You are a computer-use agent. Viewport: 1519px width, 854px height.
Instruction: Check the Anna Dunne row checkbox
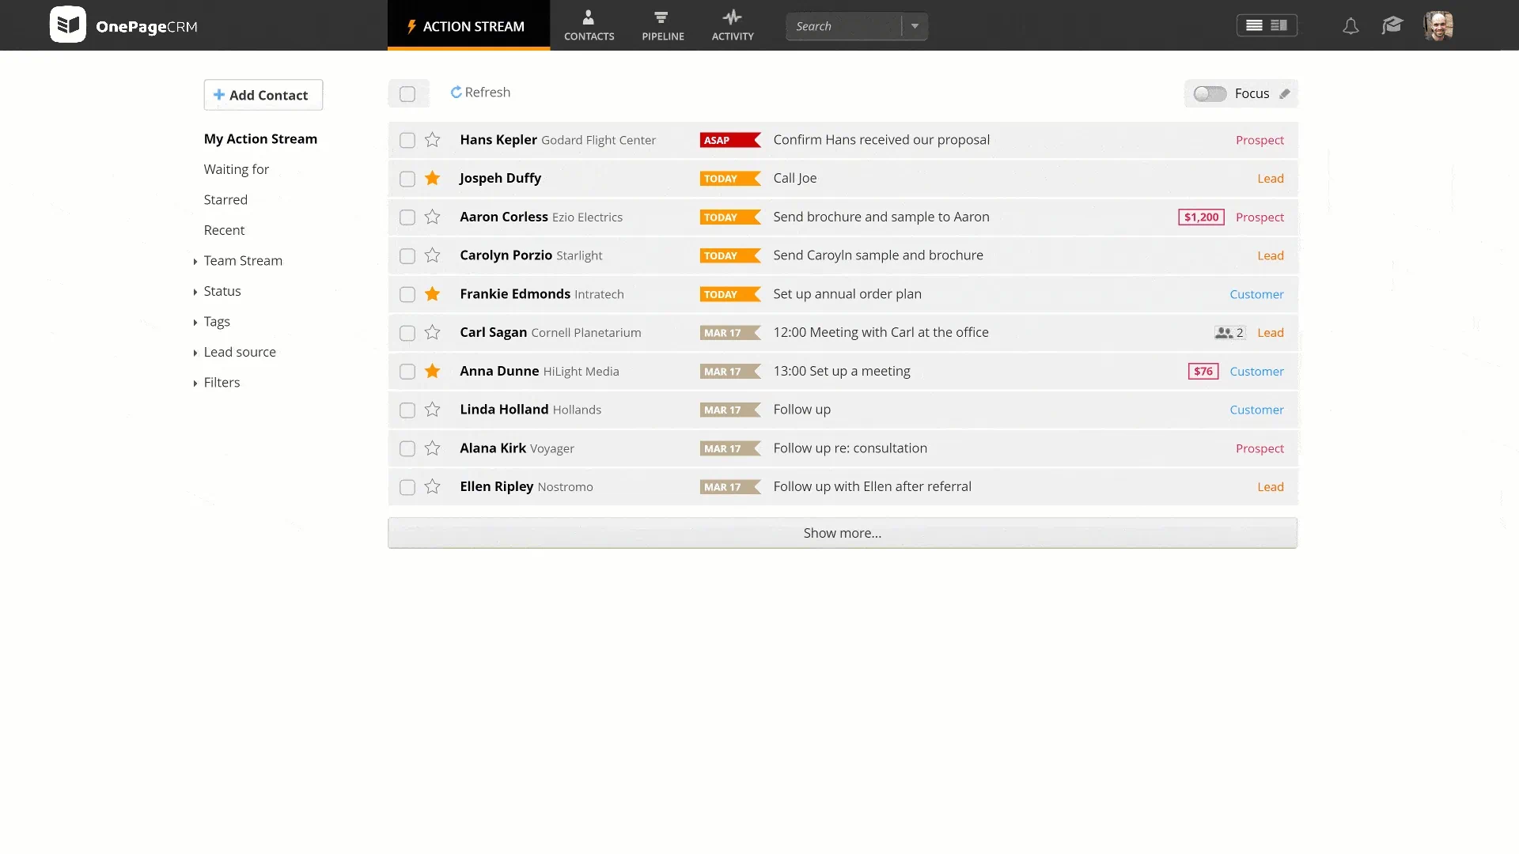pyautogui.click(x=407, y=372)
